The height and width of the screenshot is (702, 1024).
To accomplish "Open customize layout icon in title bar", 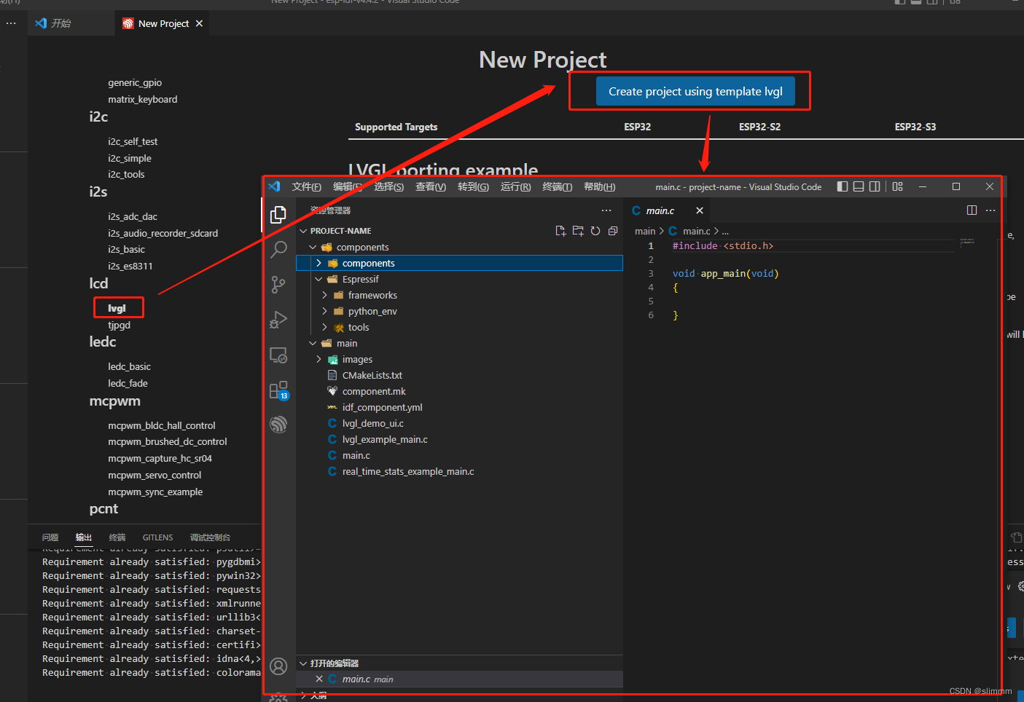I will (x=897, y=186).
